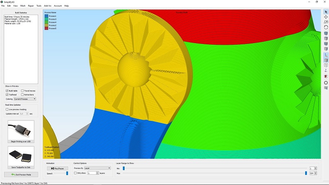Enable Retractions in preview
Viewport: 329px width, 185px height.
[x=22, y=95]
